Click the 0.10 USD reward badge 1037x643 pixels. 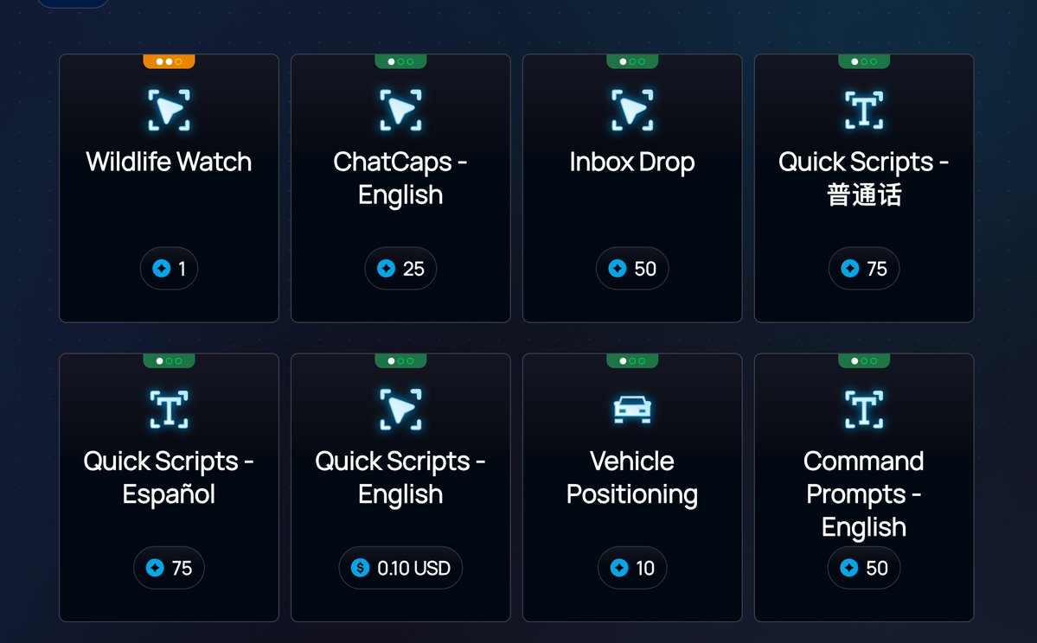pyautogui.click(x=400, y=568)
